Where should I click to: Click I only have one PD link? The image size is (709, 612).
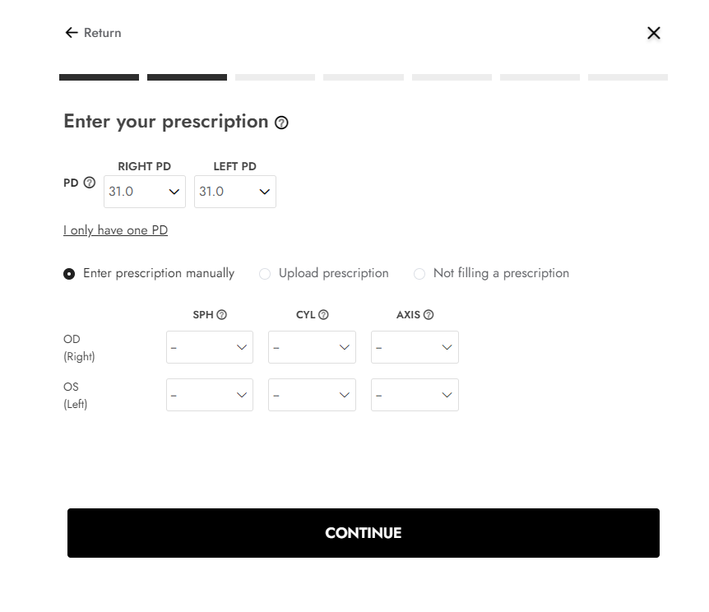115,230
